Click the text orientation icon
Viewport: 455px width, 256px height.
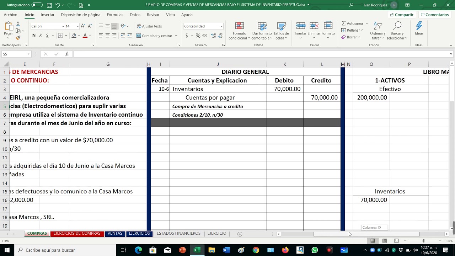pyautogui.click(x=123, y=26)
